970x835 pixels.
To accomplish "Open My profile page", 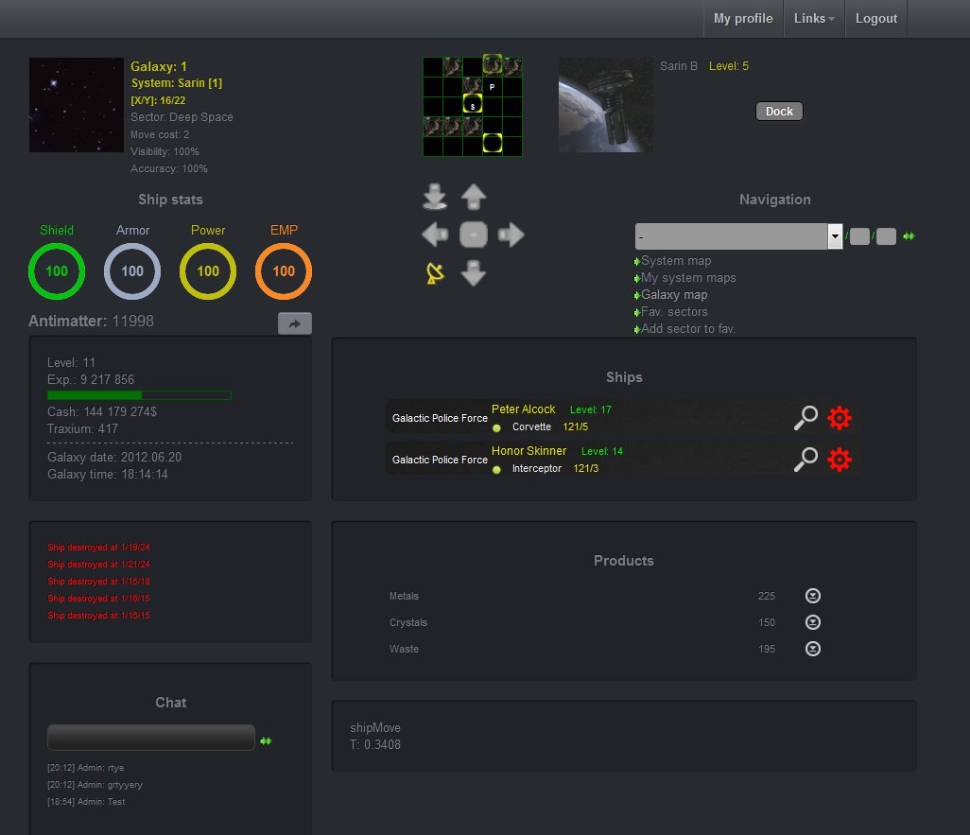I will tap(742, 19).
